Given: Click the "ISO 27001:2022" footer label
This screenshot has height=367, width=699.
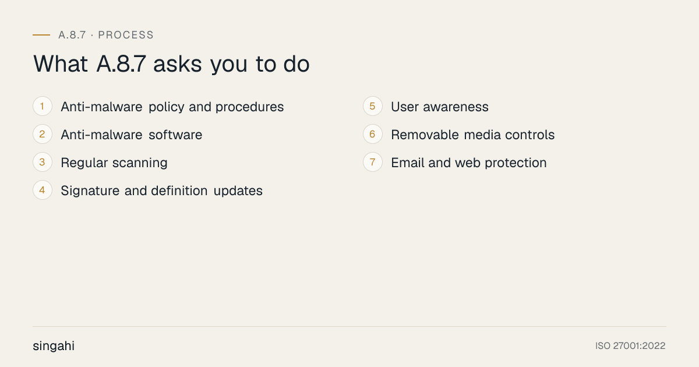Looking at the screenshot, I should 630,346.
